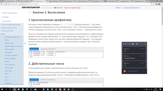Open the notification center in the system tray
The width and height of the screenshot is (163, 91).
(x=160, y=89)
